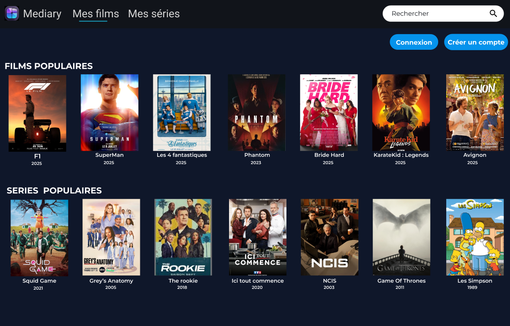The image size is (510, 326).
Task: Open the Avignon movie poster
Action: click(x=475, y=113)
